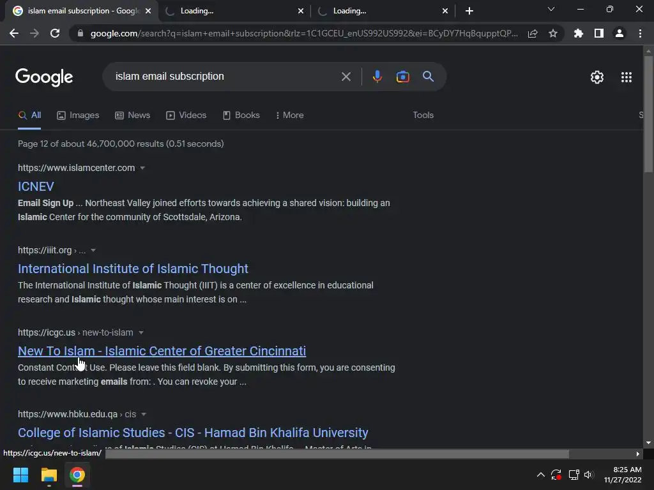Open the volume speaker icon
654x490 pixels.
(x=588, y=475)
